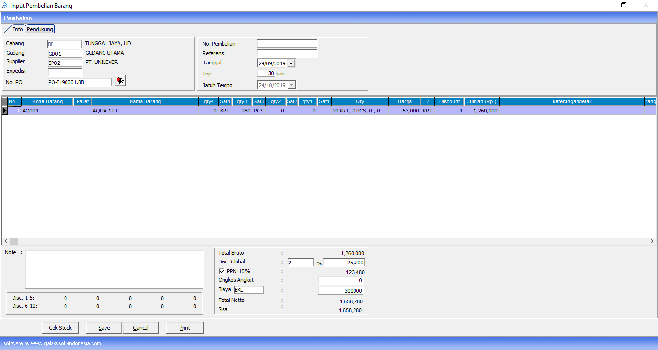Toggle the PPN 10% checkbox
The height and width of the screenshot is (350, 658).
click(x=222, y=271)
